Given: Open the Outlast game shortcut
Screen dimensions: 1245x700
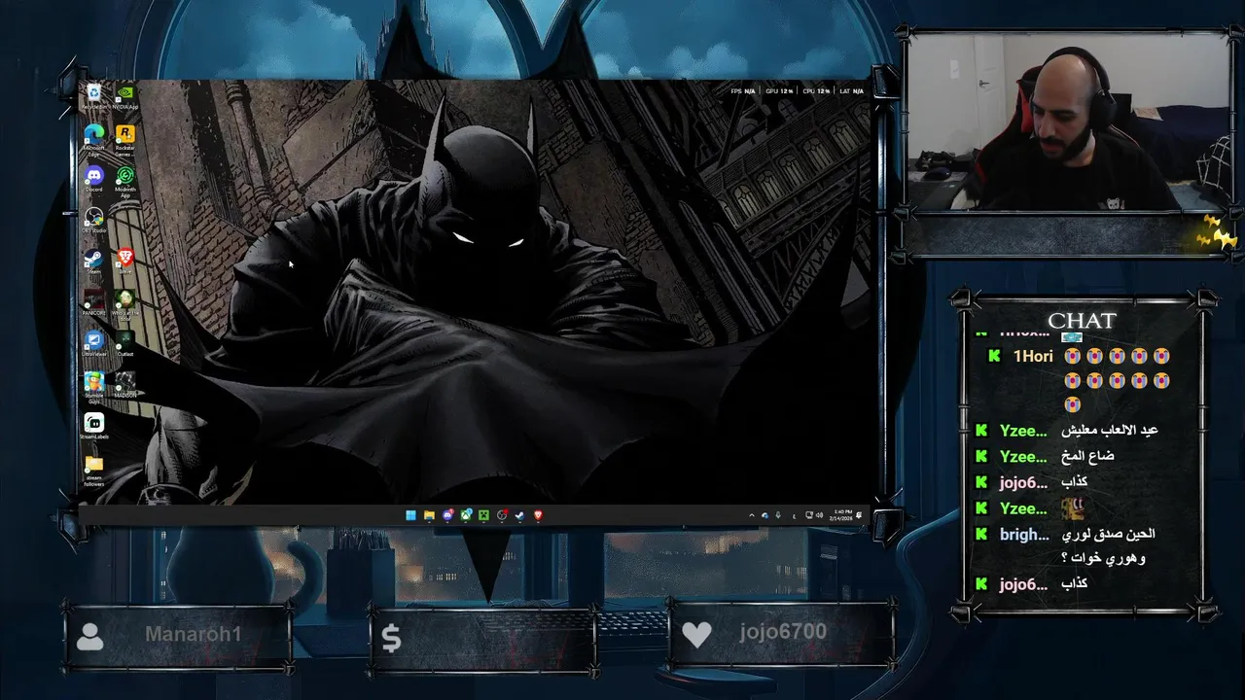Looking at the screenshot, I should click(124, 343).
